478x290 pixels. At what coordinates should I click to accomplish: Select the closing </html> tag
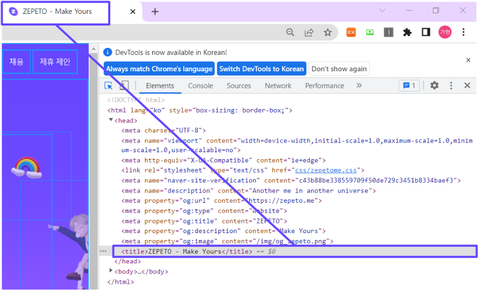[120, 282]
